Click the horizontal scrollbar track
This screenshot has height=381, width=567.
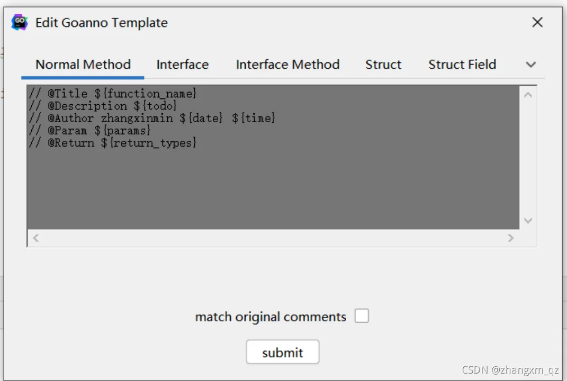(x=273, y=238)
